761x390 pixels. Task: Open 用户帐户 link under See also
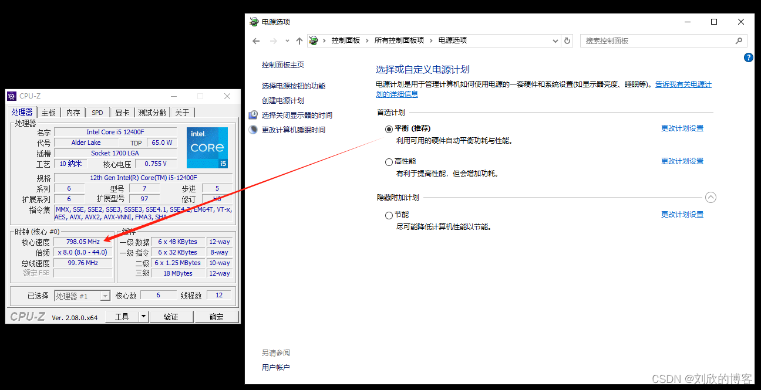tap(276, 368)
